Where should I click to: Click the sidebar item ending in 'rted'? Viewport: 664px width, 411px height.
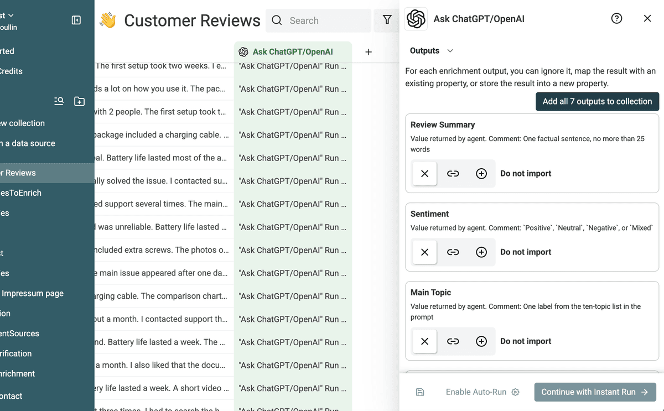click(x=7, y=51)
